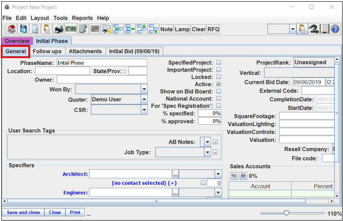This screenshot has height=221, width=343.
Task: Click the move-left tree node icon
Action: point(118,29)
